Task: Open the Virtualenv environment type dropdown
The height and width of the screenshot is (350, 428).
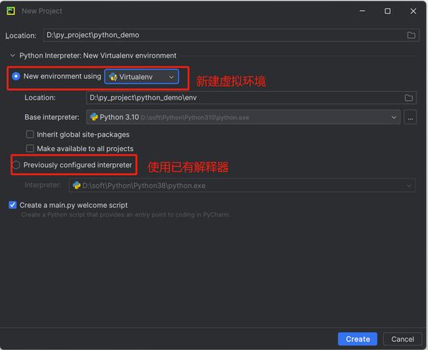Action: [142, 77]
